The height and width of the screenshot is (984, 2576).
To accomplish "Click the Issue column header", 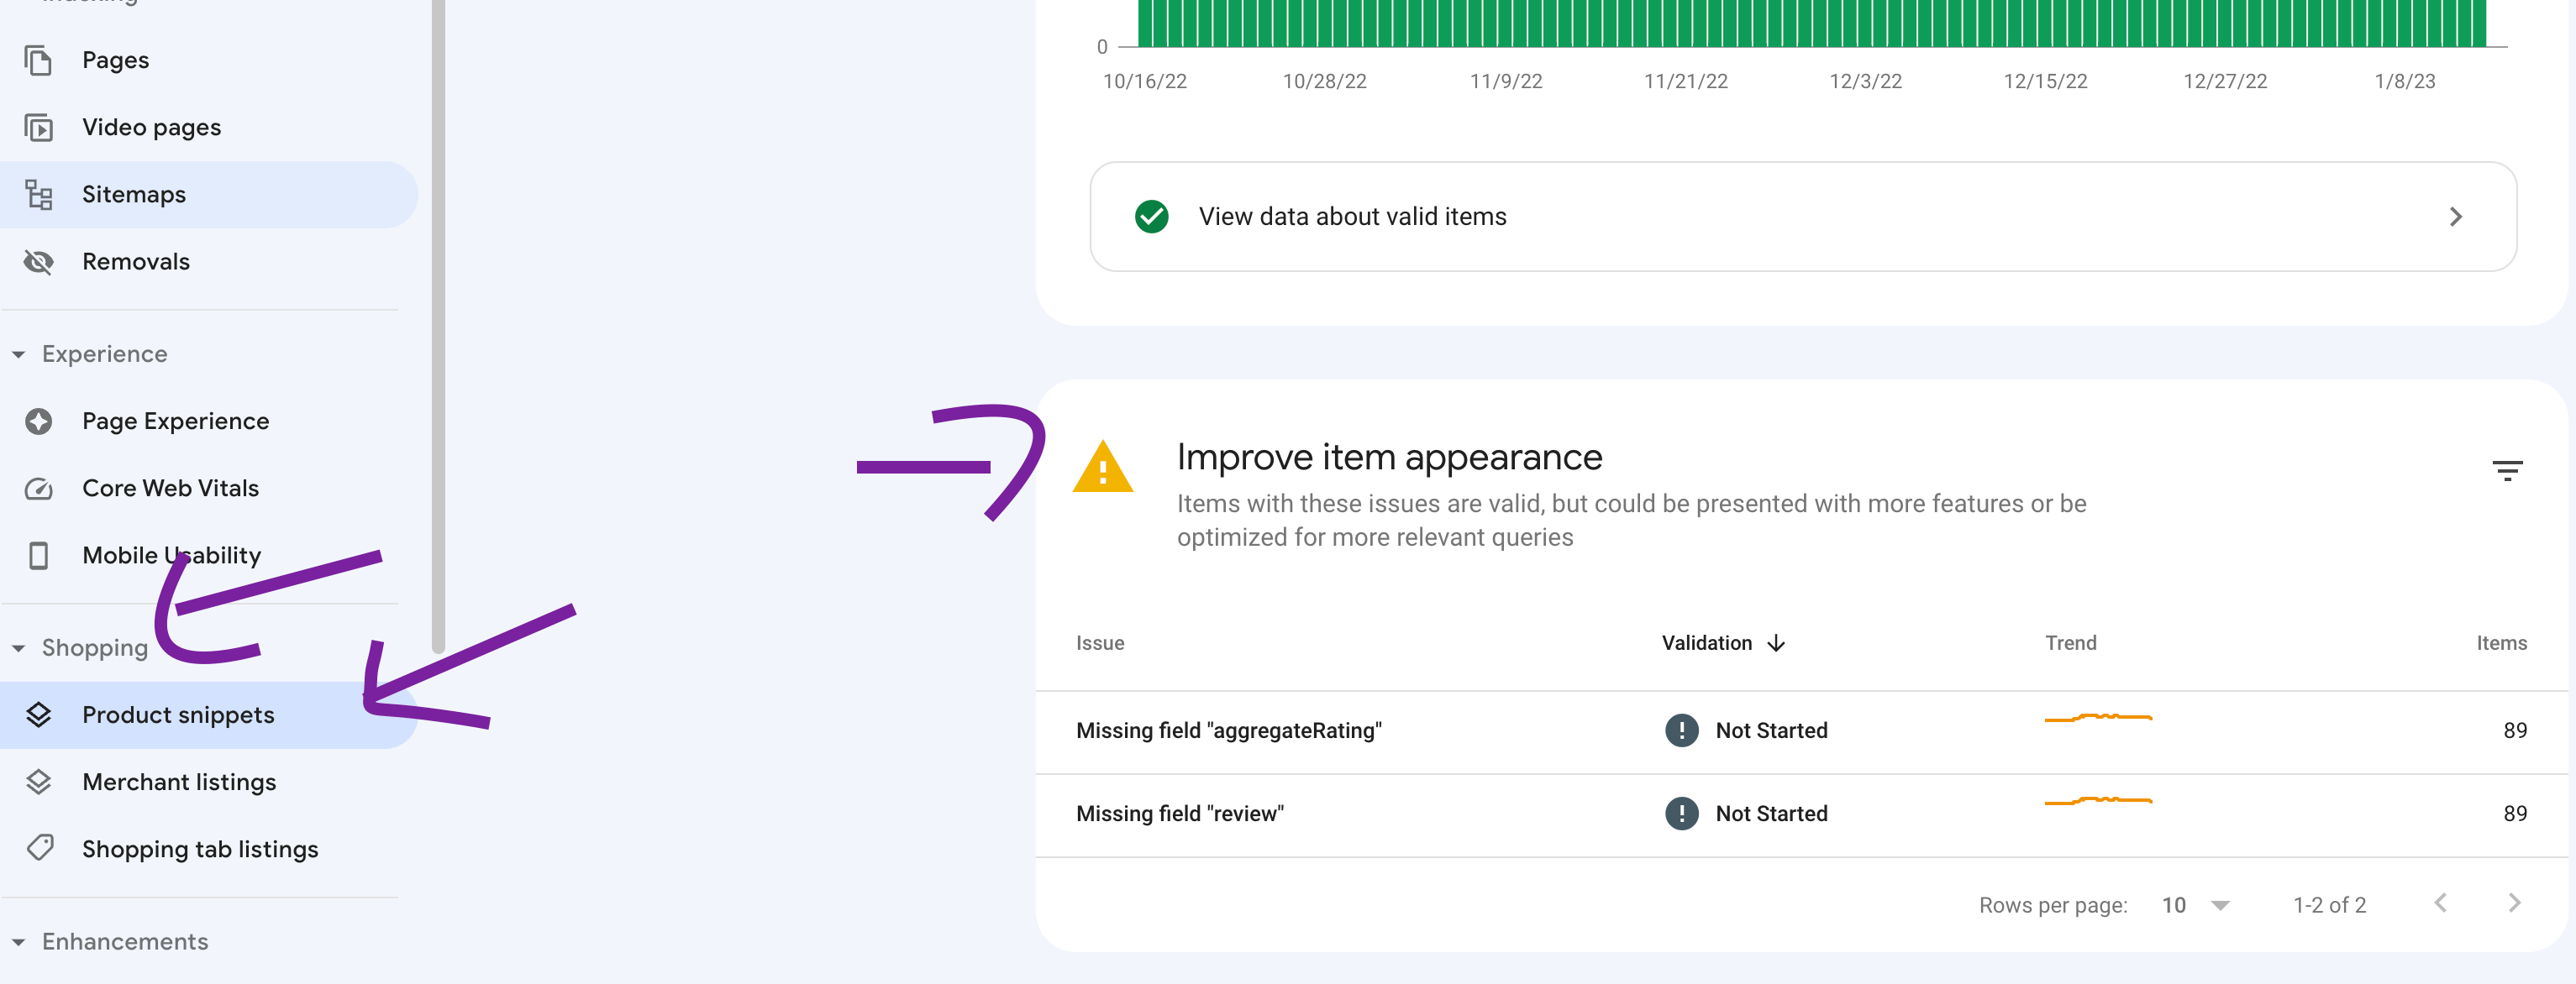I will 1100,643.
